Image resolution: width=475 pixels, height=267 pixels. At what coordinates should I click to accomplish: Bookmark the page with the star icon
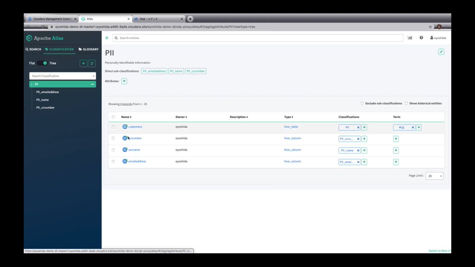pos(430,27)
